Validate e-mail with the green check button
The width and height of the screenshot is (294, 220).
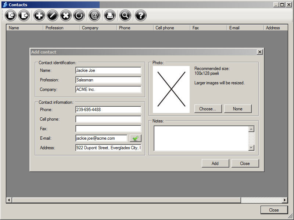(x=135, y=138)
